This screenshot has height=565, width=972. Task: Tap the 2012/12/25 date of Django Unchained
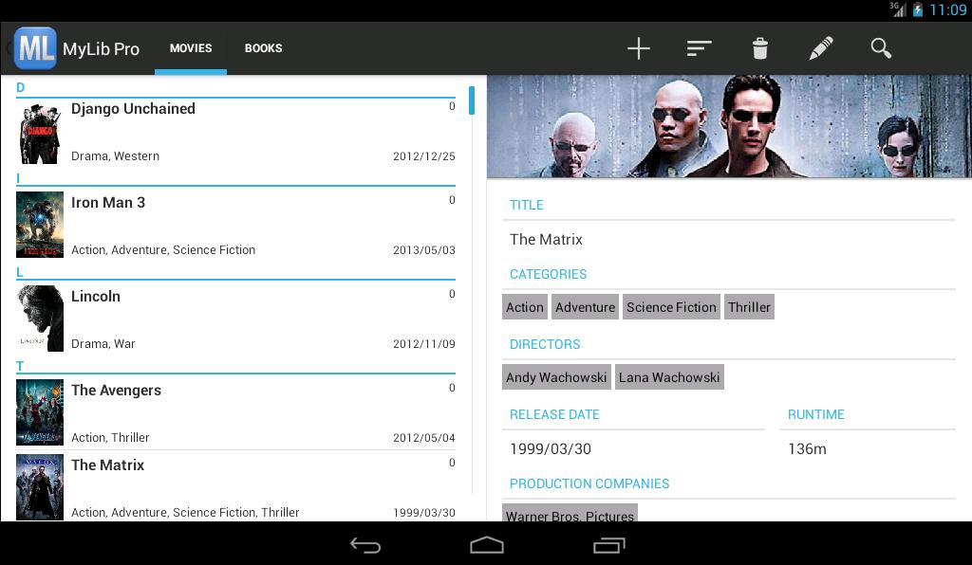[x=424, y=156]
